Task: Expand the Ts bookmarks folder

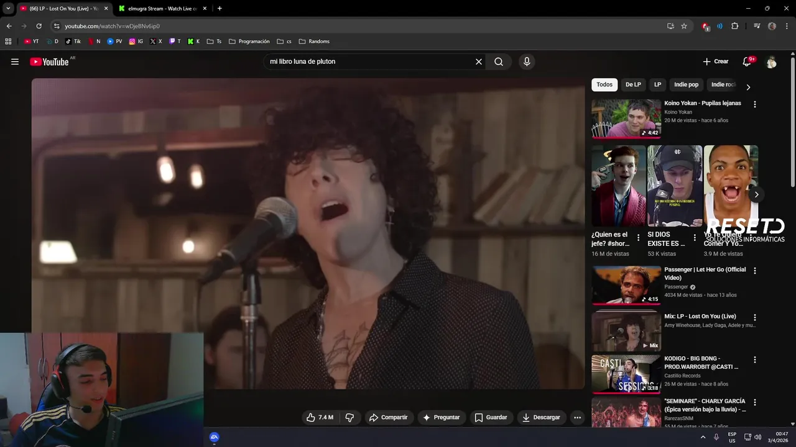Action: [214, 42]
